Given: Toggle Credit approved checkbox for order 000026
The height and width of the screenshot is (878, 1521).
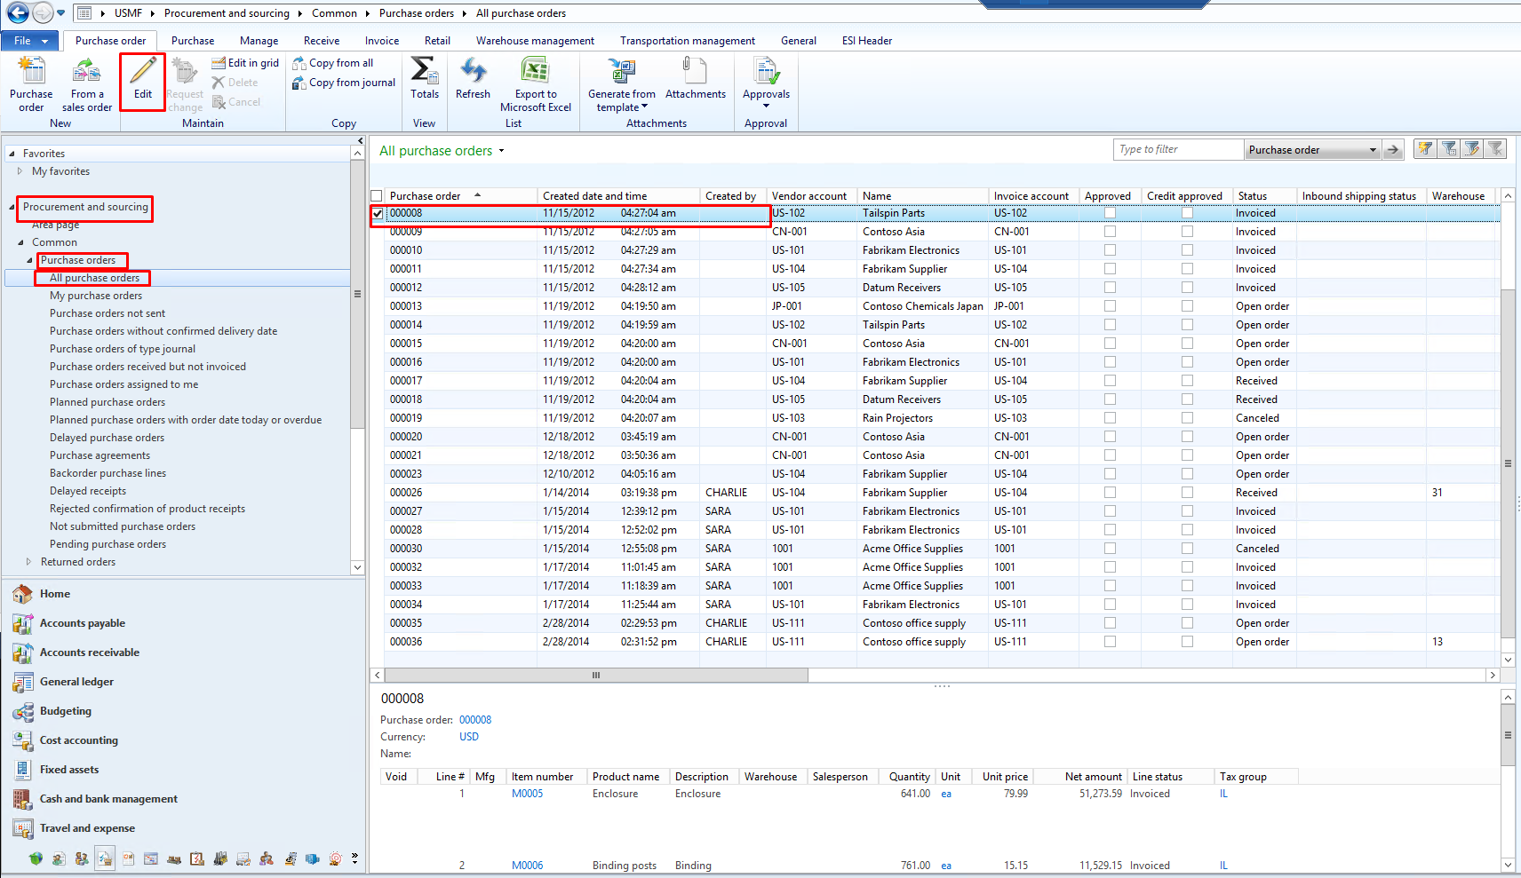Looking at the screenshot, I should pyautogui.click(x=1187, y=493).
